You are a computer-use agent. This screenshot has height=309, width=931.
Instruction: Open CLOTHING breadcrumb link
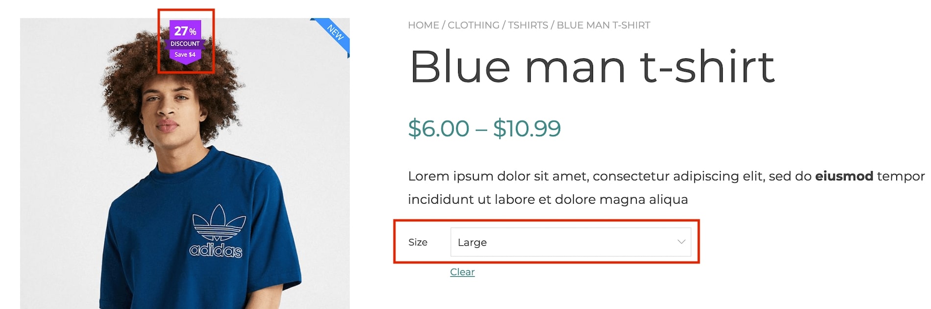(473, 25)
